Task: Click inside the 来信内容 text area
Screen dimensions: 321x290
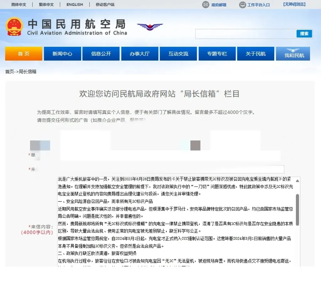Action: [176, 221]
